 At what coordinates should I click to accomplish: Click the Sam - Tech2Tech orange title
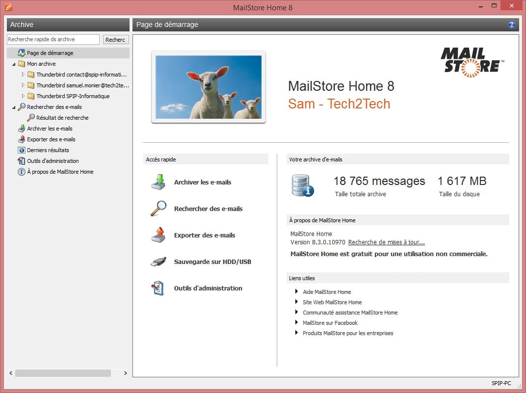tap(339, 104)
